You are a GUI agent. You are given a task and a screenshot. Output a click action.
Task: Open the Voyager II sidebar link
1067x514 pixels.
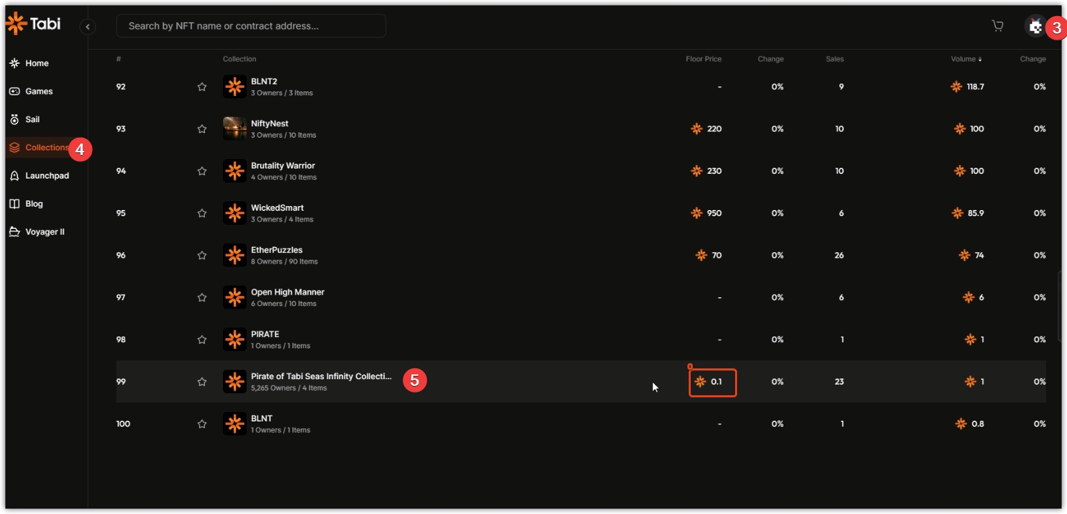click(x=44, y=232)
